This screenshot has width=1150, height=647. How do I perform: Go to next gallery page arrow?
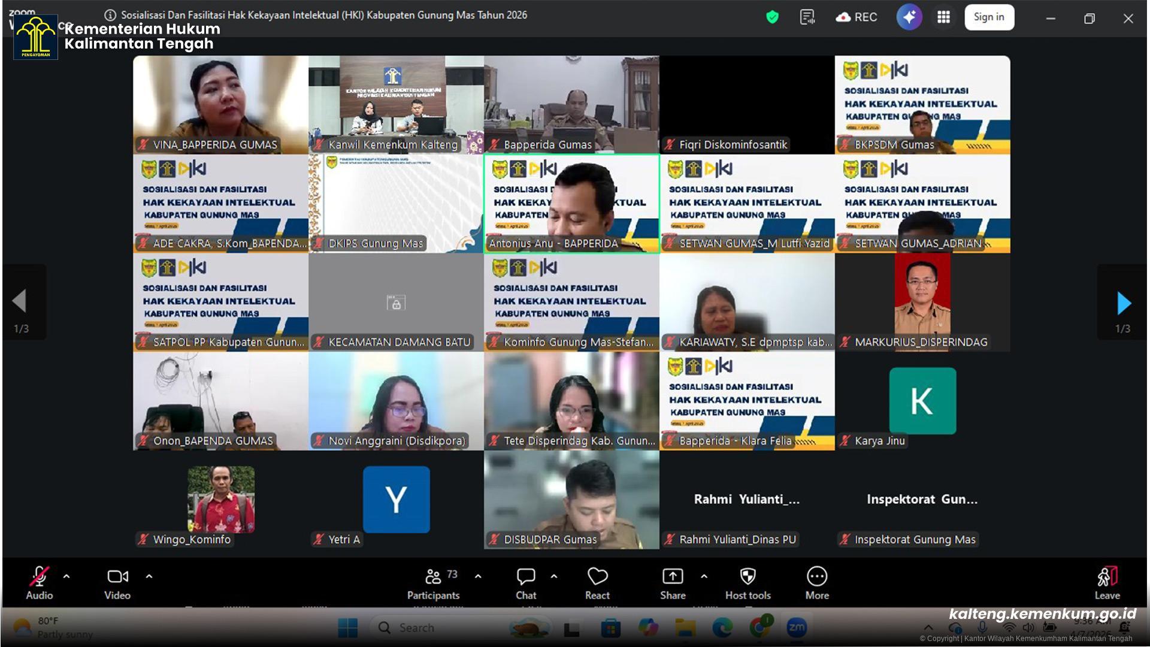[1123, 304]
